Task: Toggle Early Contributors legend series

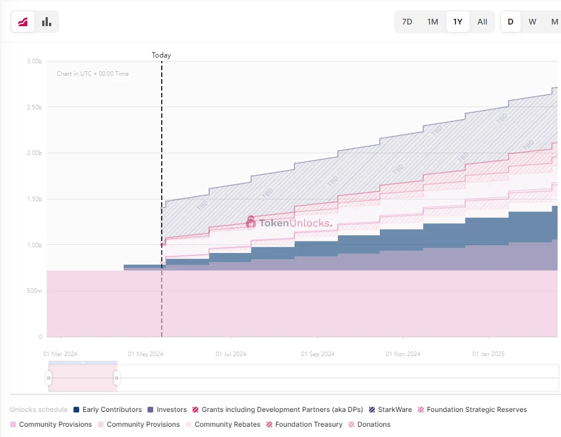Action: pos(112,410)
